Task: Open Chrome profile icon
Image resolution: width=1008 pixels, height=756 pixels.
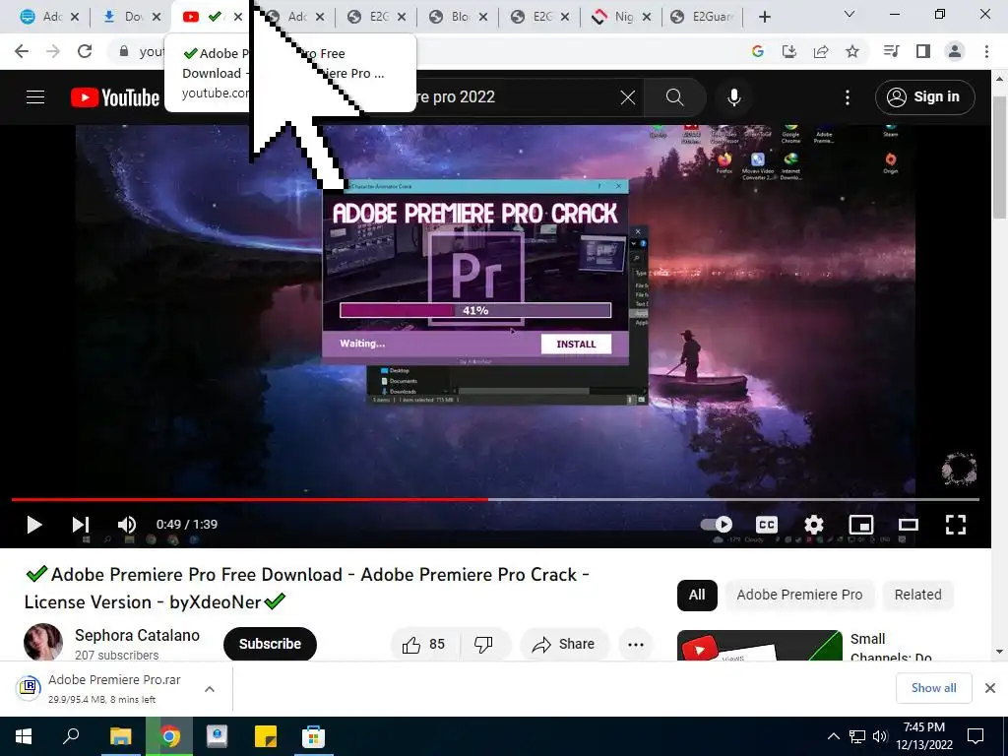Action: 955,51
